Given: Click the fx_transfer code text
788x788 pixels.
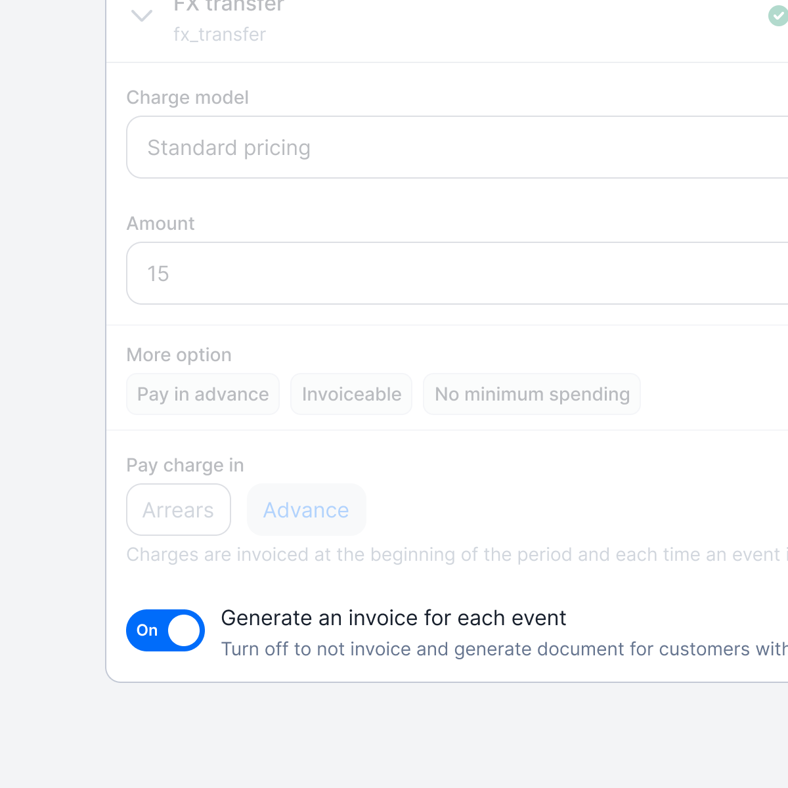Looking at the screenshot, I should click(219, 34).
